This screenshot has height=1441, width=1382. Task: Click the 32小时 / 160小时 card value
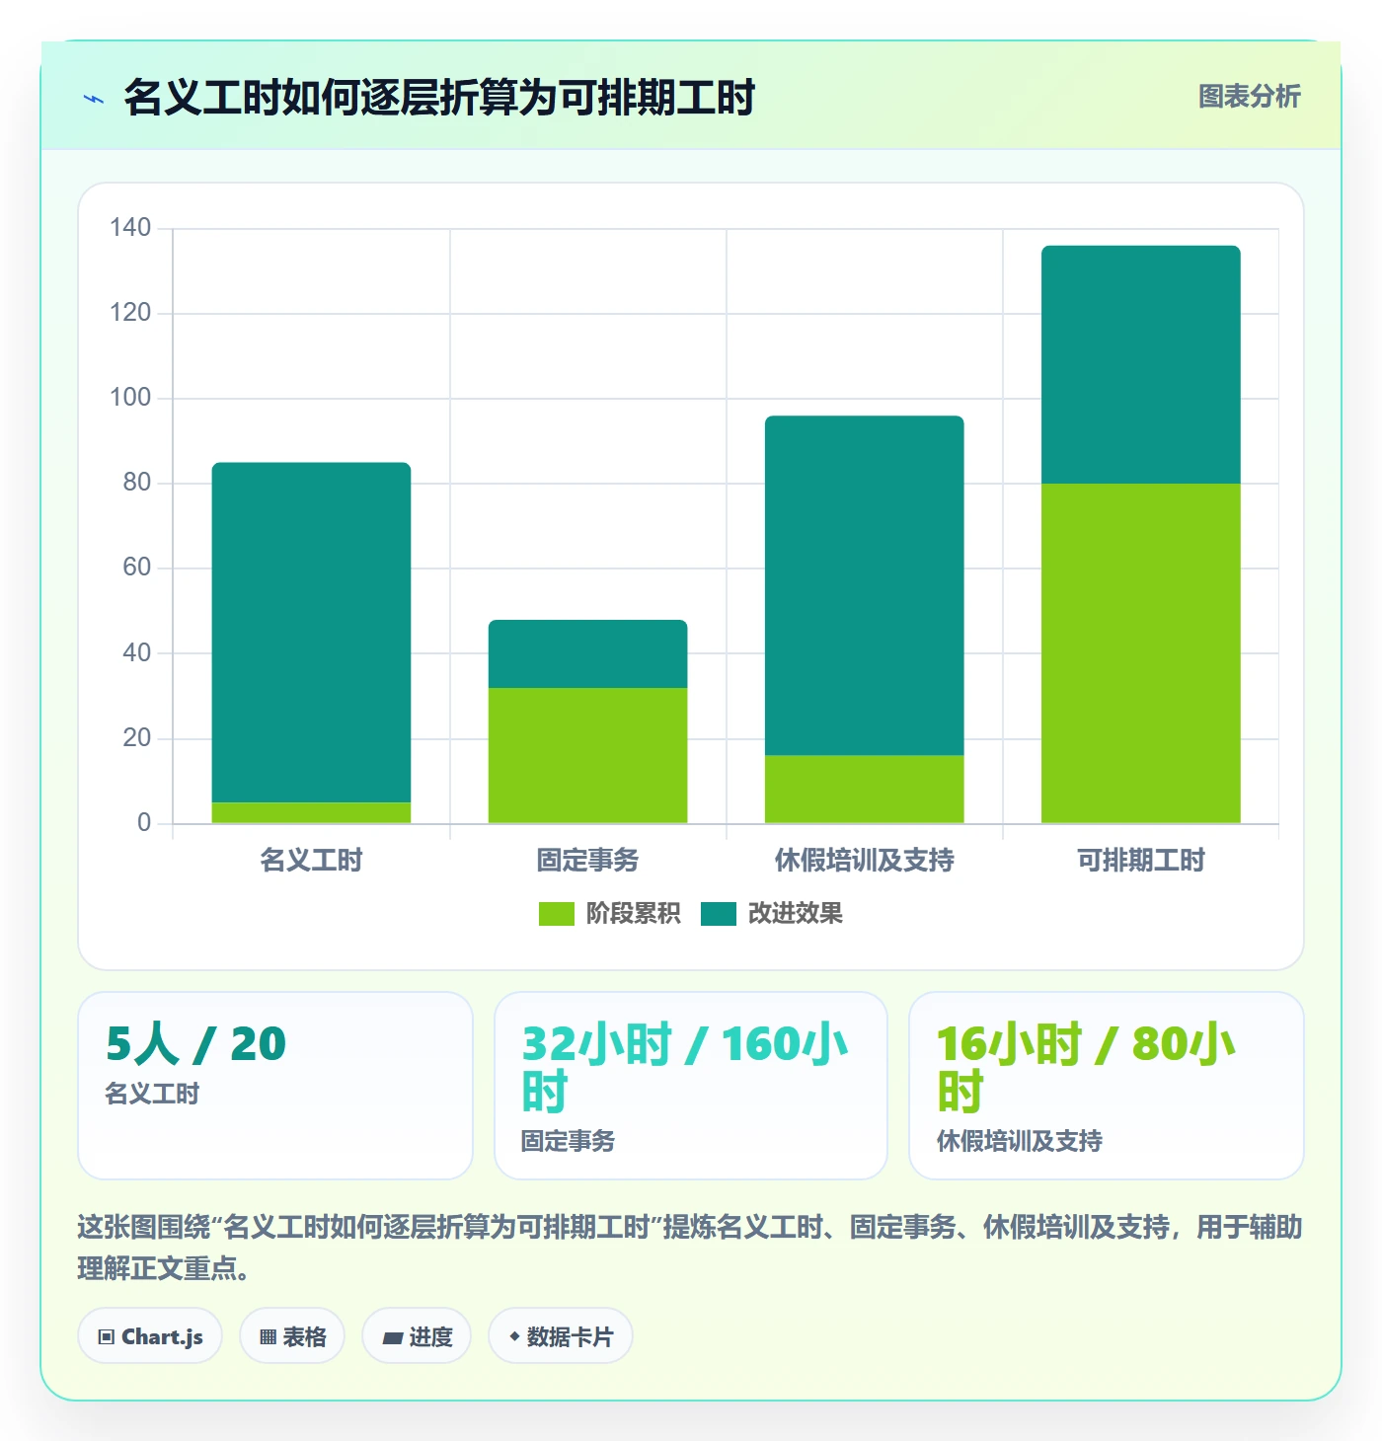pyautogui.click(x=685, y=1068)
